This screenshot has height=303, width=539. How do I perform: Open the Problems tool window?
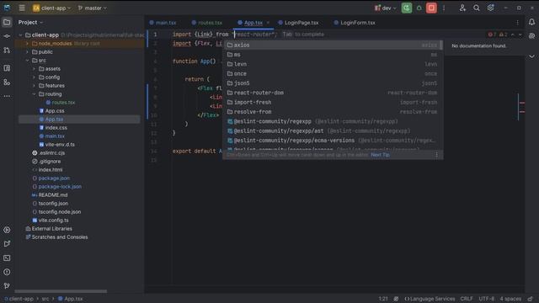pyautogui.click(x=7, y=272)
